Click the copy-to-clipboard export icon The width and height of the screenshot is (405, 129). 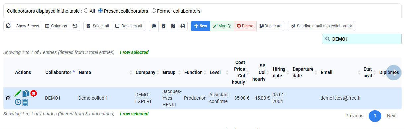click(154, 26)
